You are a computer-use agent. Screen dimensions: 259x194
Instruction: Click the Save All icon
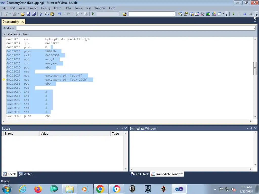(x=34, y=14)
